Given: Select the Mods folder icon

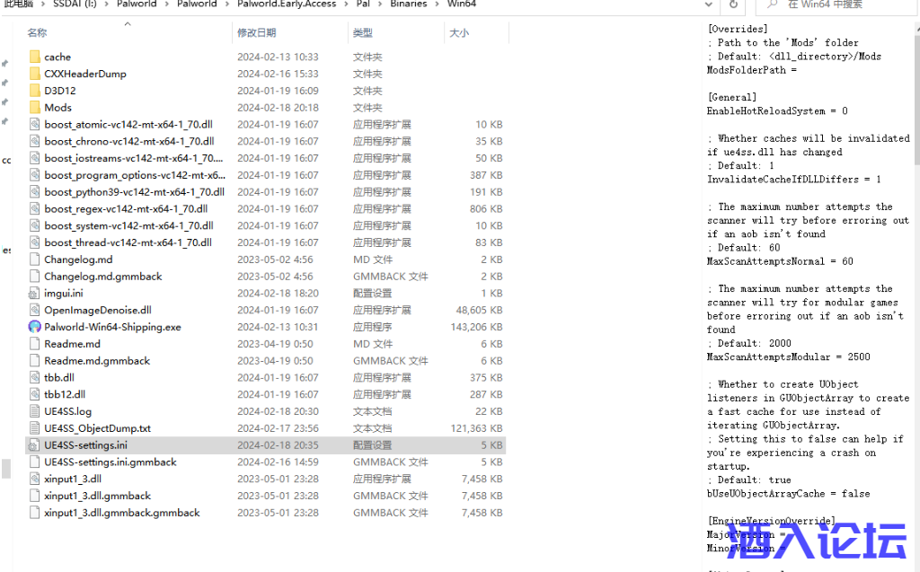Looking at the screenshot, I should click(35, 108).
